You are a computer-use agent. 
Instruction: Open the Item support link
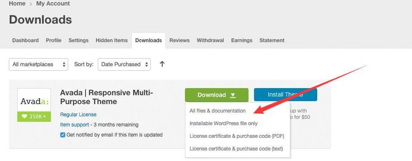[x=75, y=124]
